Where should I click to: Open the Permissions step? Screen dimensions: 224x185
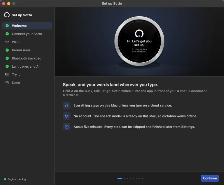(27, 50)
